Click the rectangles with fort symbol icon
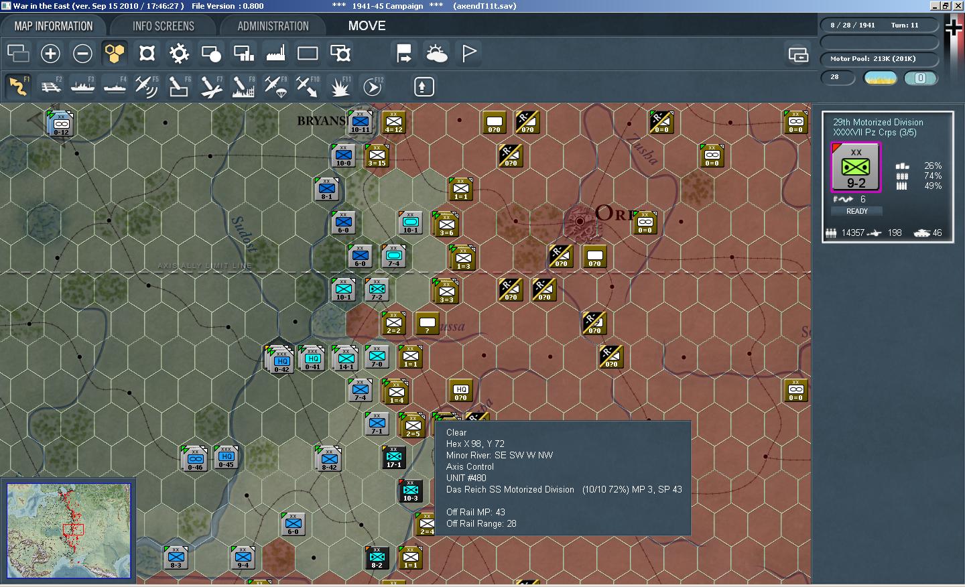The width and height of the screenshot is (965, 587). point(340,53)
